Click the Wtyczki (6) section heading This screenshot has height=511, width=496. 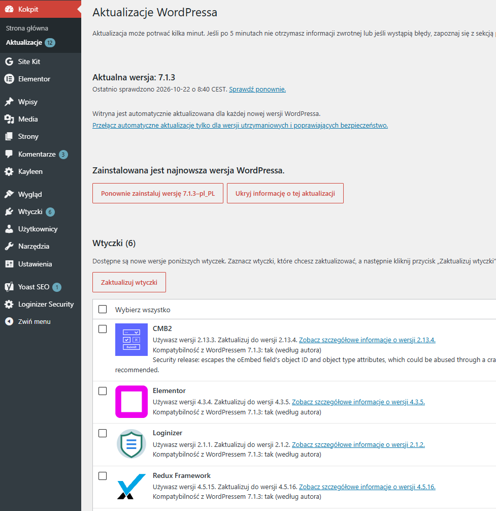(114, 243)
